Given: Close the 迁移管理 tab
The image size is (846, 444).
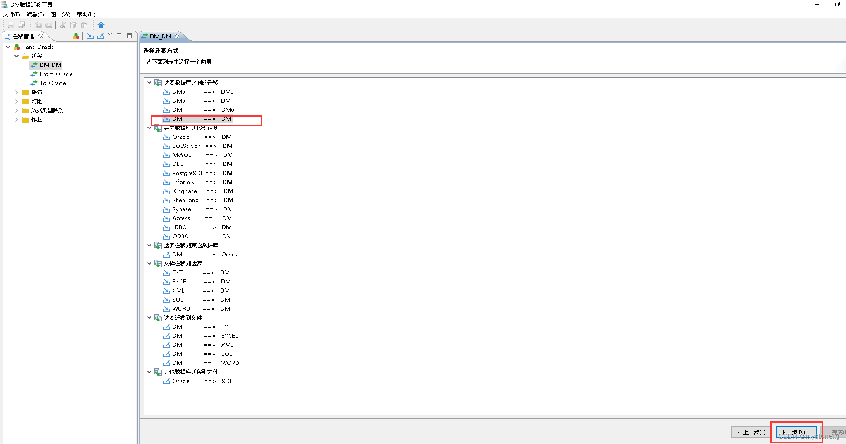Looking at the screenshot, I should coord(40,36).
